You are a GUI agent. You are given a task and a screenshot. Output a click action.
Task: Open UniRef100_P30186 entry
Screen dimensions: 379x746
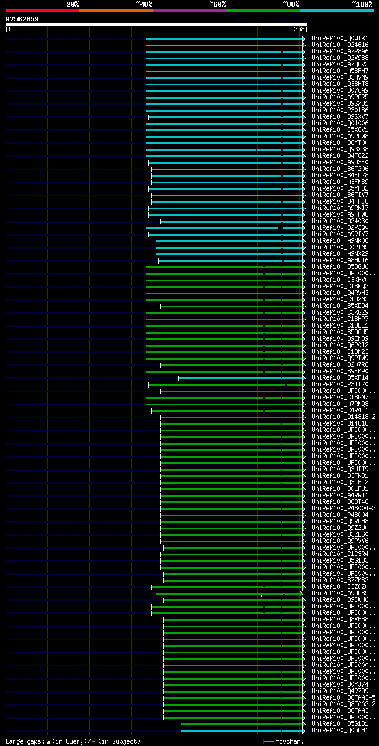pos(340,110)
